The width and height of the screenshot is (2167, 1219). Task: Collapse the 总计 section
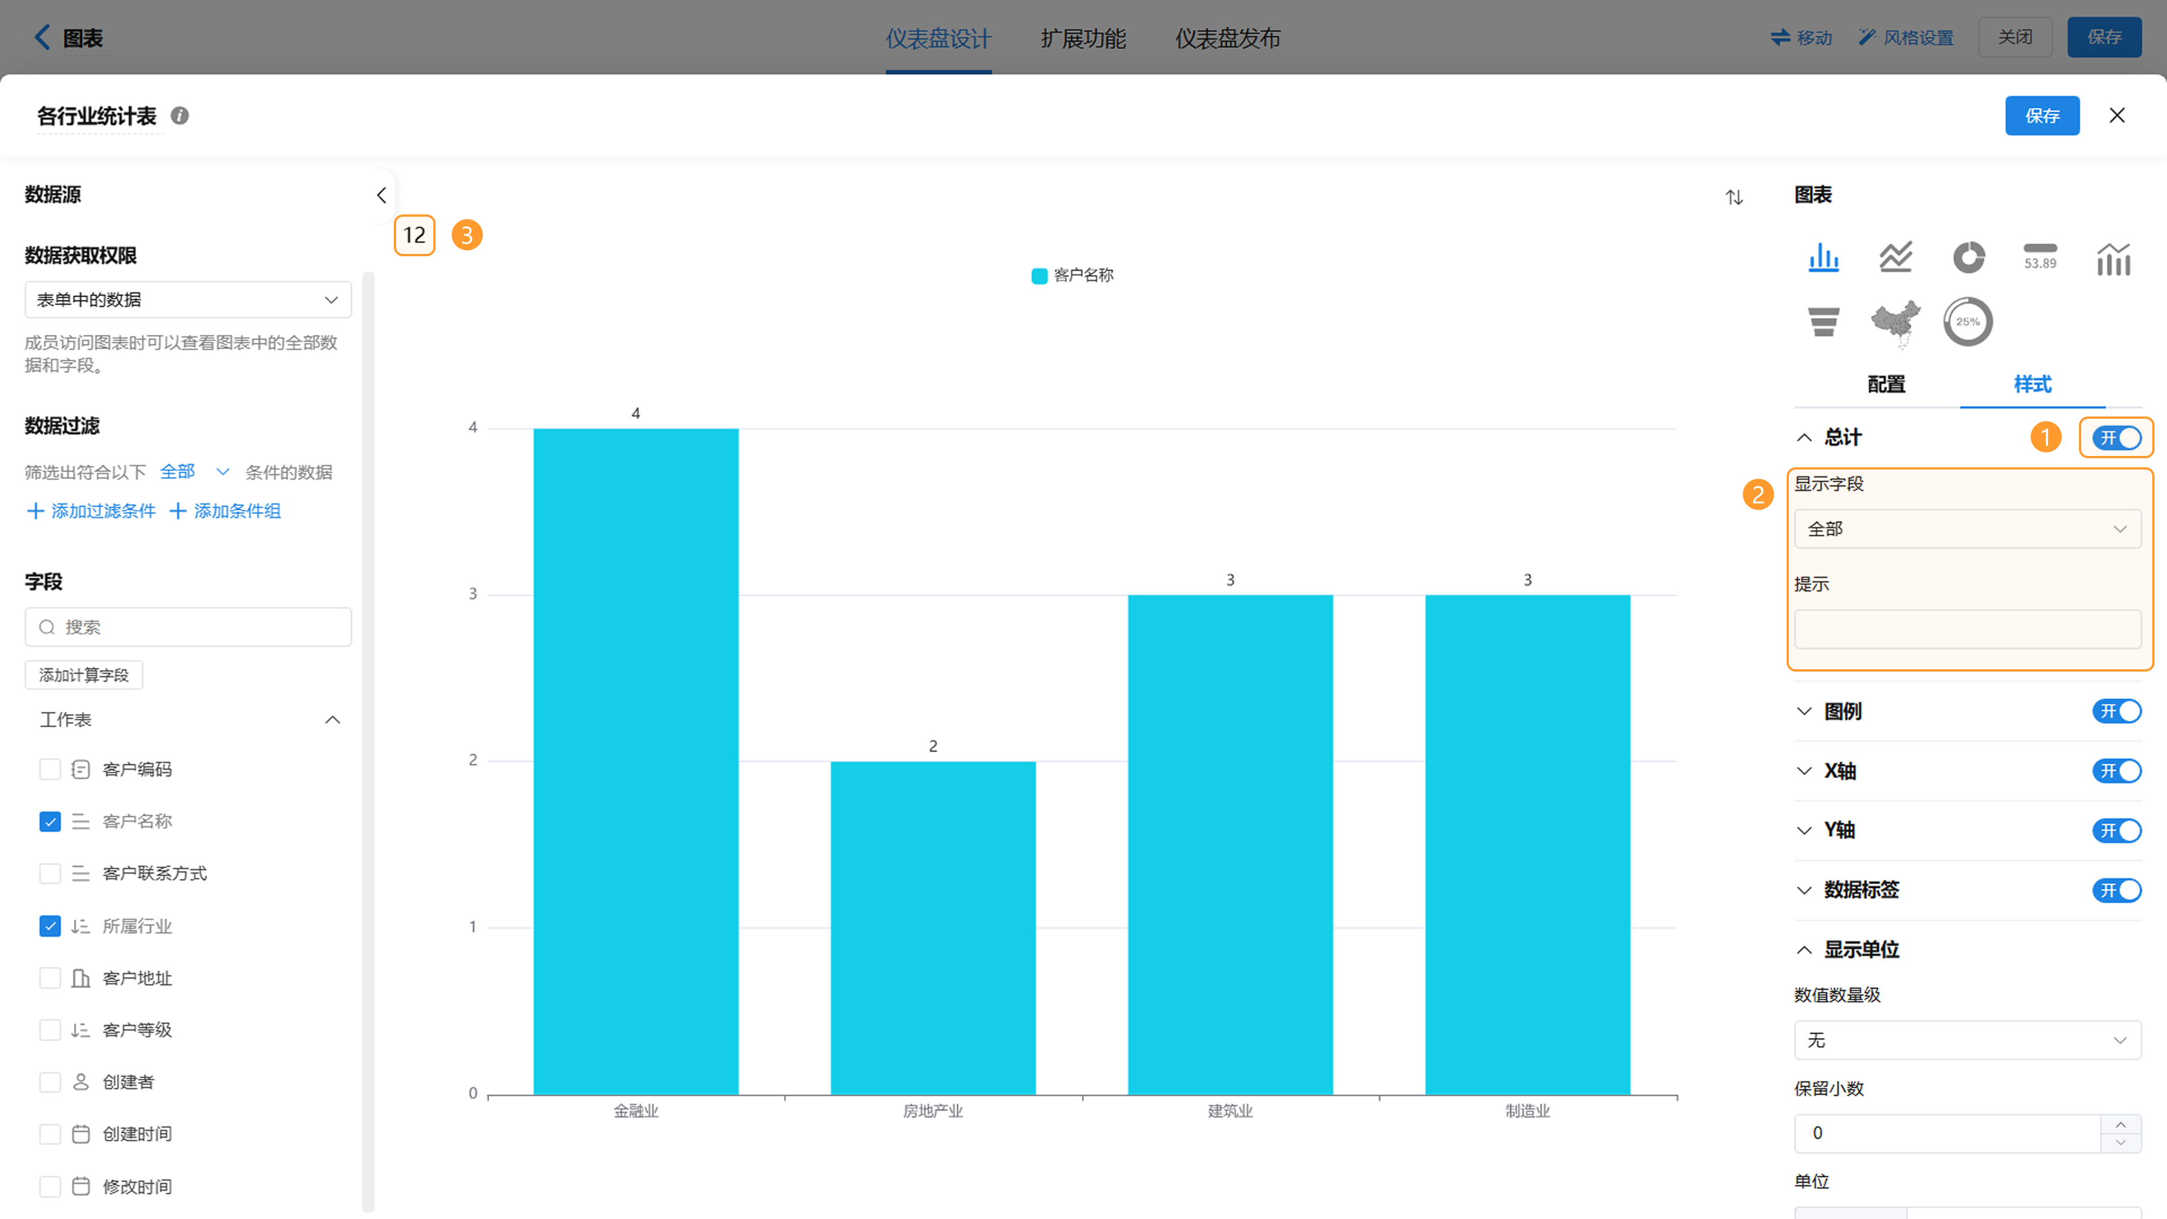coord(1804,437)
